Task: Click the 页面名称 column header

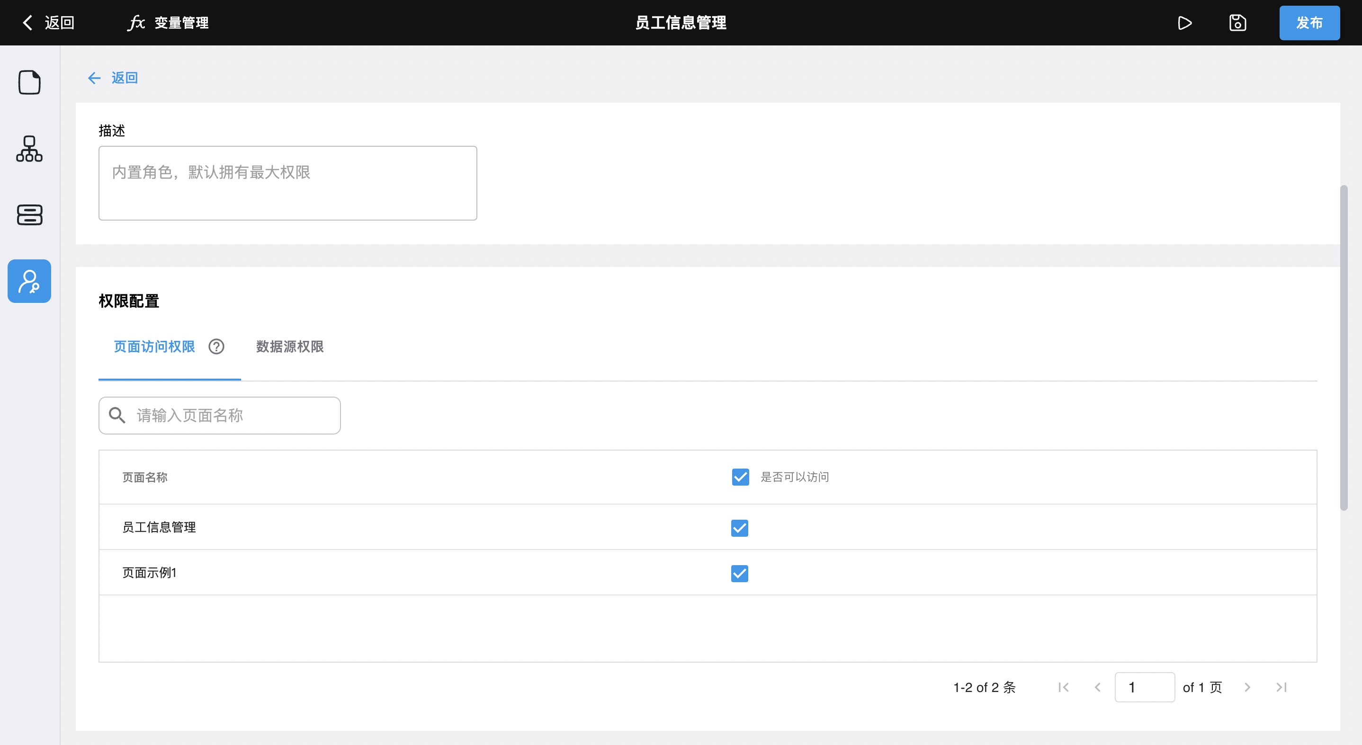Action: 145,477
